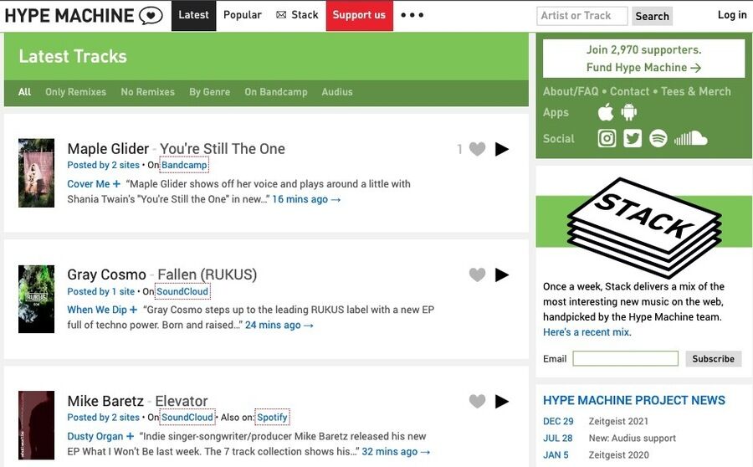Open the When We Dip blog link

pos(97,310)
